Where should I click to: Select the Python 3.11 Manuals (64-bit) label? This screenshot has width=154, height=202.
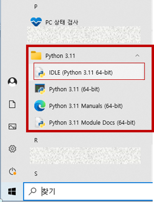[x=86, y=106]
